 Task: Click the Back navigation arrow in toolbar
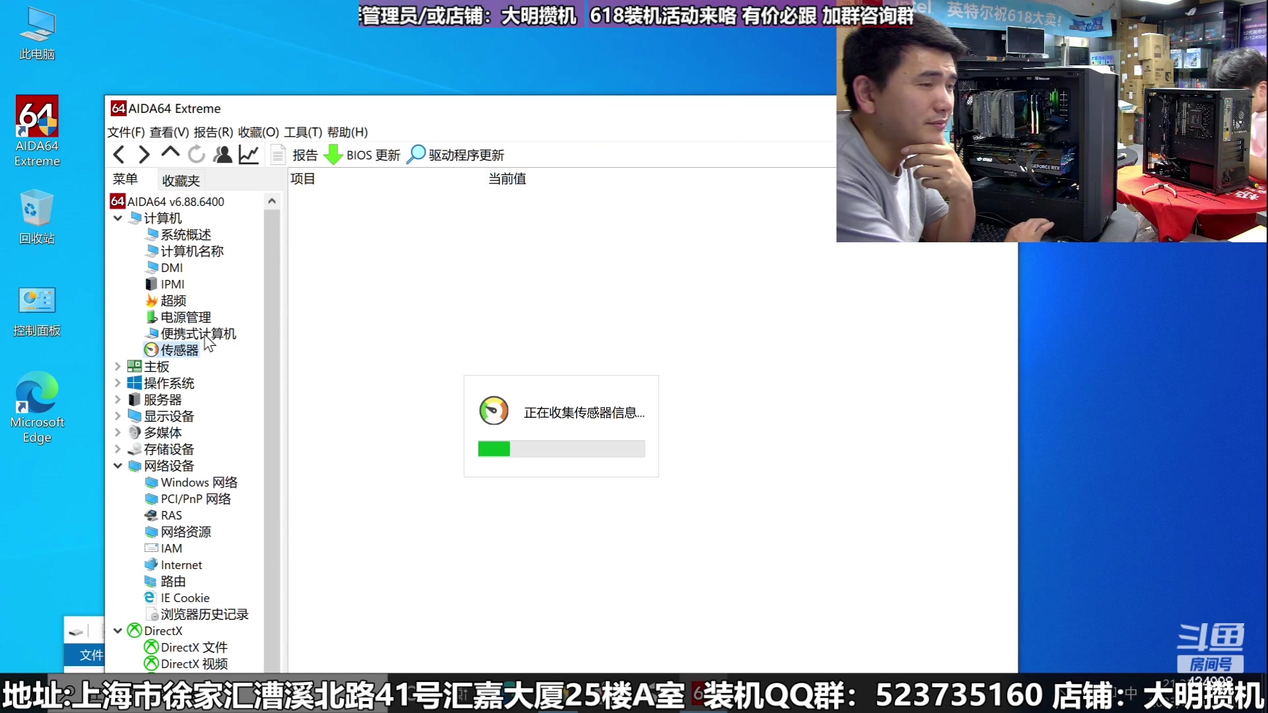pos(119,155)
